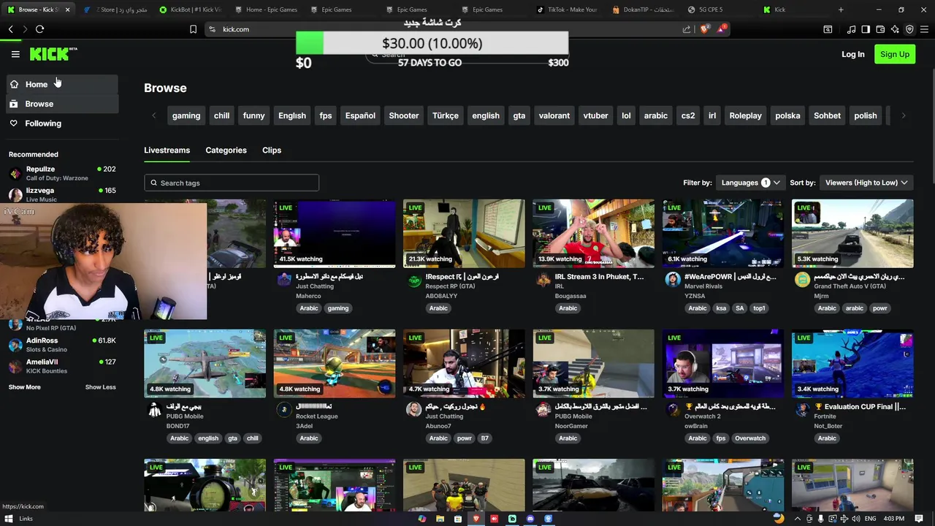This screenshot has width=935, height=526.
Task: Click the green Sign Up button
Action: pyautogui.click(x=895, y=54)
